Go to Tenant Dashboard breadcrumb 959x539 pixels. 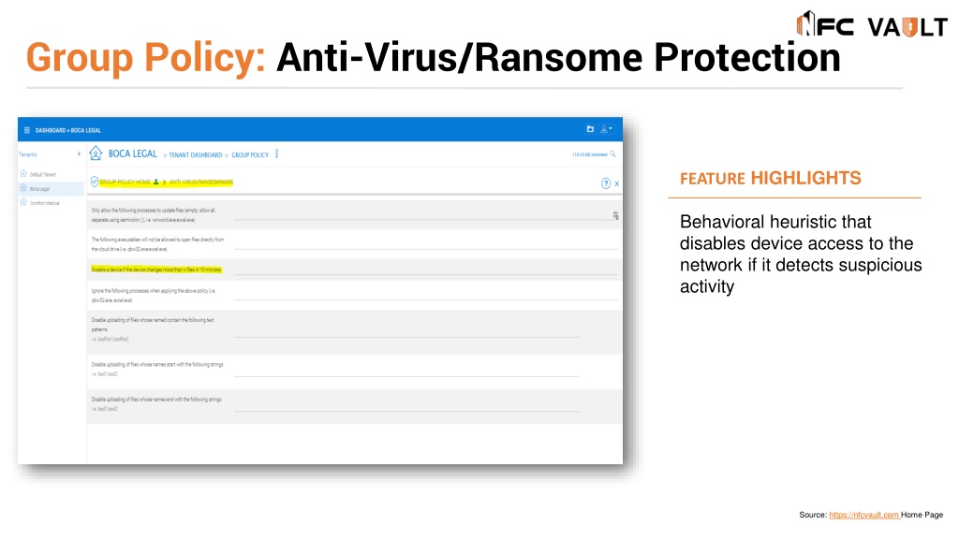[x=195, y=155]
